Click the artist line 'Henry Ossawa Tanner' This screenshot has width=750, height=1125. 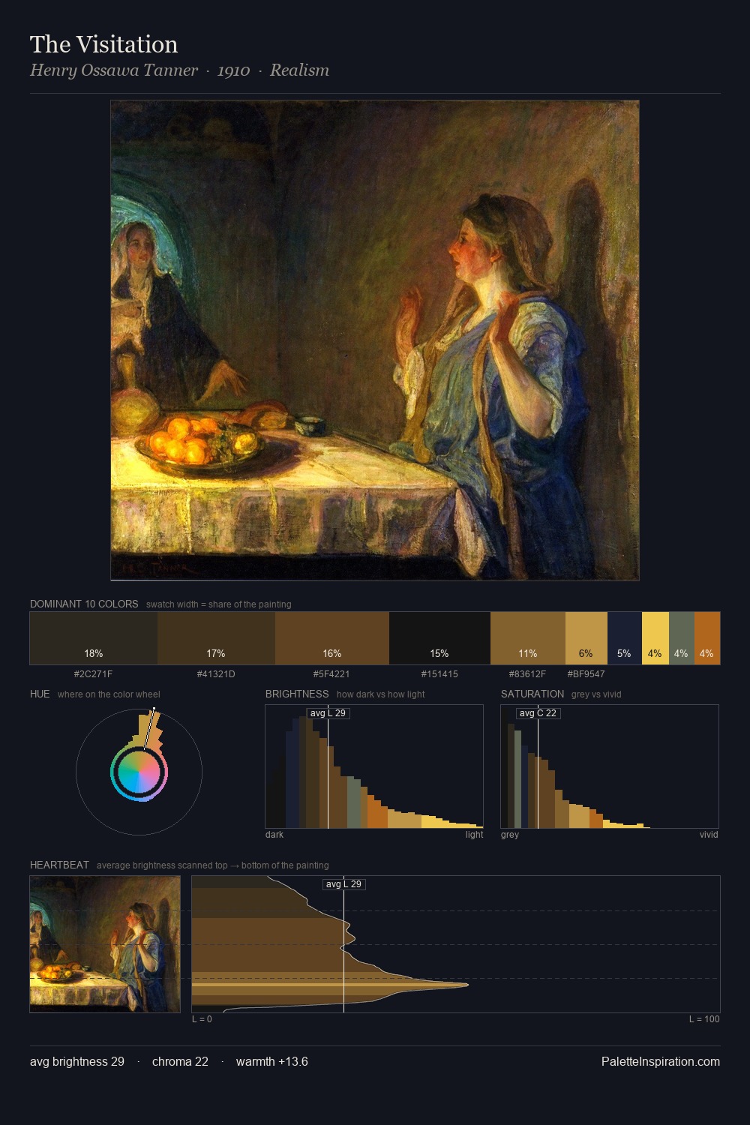114,70
